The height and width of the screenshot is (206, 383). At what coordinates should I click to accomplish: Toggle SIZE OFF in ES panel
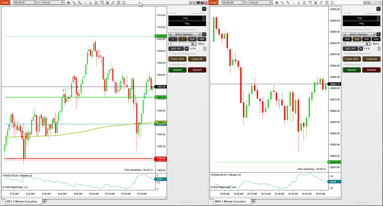[x=176, y=49]
